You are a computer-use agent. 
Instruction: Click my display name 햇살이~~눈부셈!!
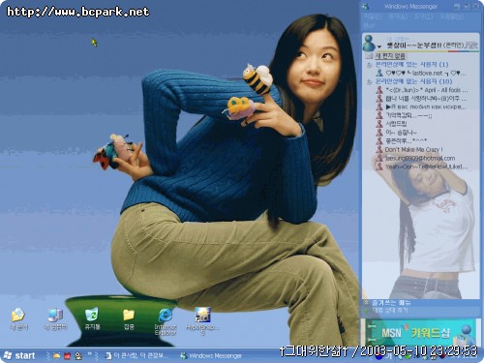tap(414, 45)
